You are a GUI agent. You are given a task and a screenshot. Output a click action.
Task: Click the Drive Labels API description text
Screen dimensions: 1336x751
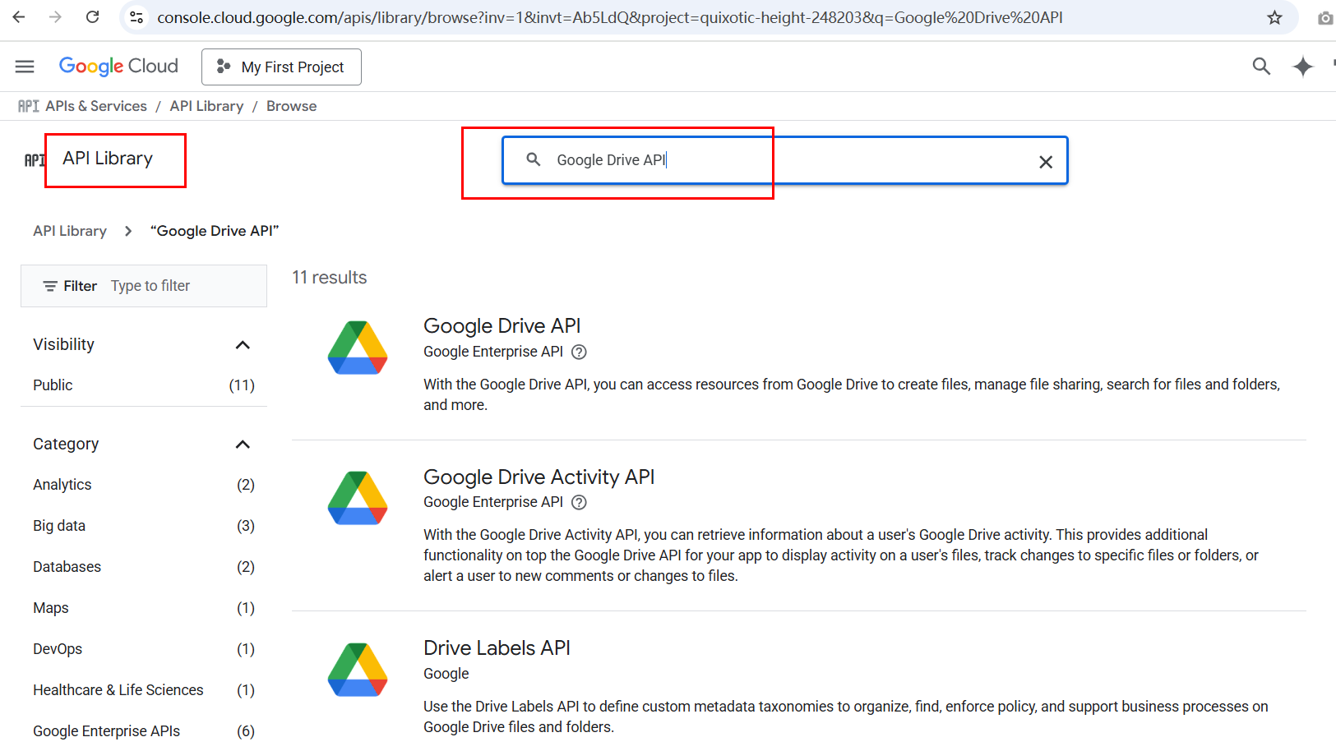click(x=846, y=716)
